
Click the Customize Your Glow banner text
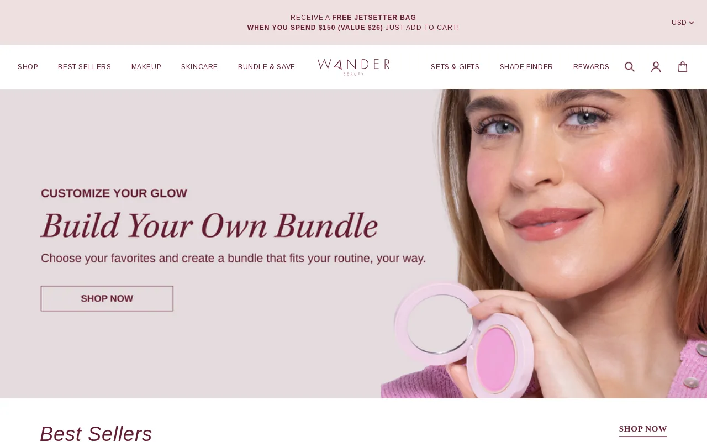pyautogui.click(x=114, y=193)
